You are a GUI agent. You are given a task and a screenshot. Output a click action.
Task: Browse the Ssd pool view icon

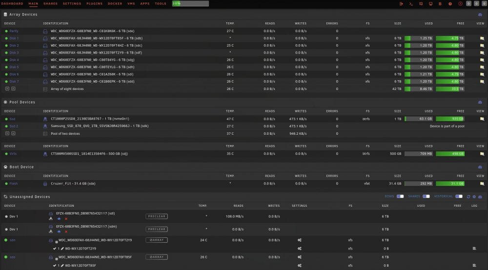coord(482,119)
